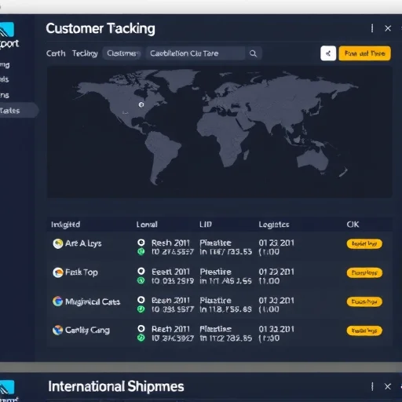The width and height of the screenshot is (402, 402).
Task: Select the Tecking tab
Action: [85, 53]
